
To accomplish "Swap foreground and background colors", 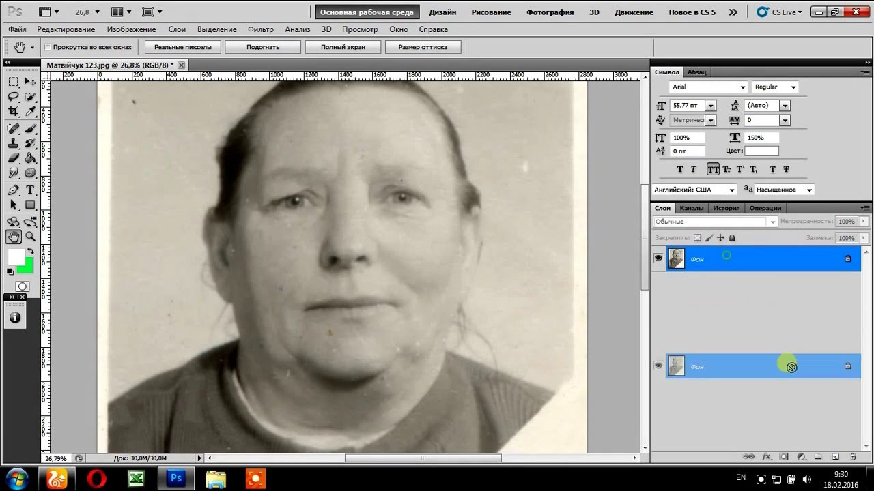I will pyautogui.click(x=31, y=251).
